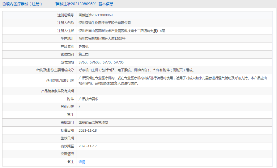Click the 适用范围/预期用途 description text
The height and width of the screenshot is (168, 277).
coord(175,80)
